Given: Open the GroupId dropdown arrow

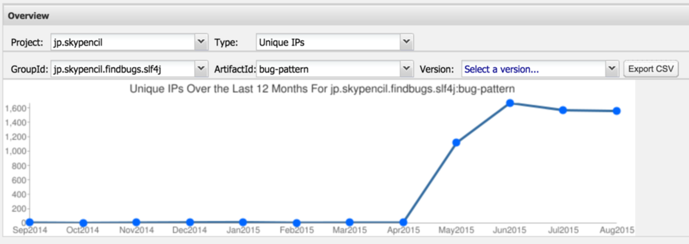Looking at the screenshot, I should [x=201, y=69].
